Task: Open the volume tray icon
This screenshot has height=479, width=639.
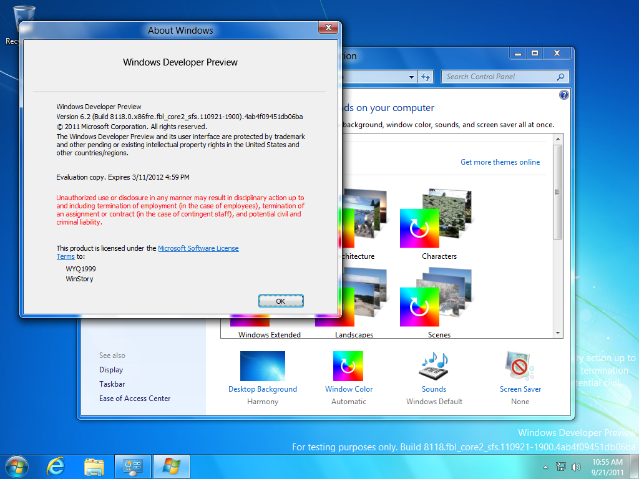Action: click(x=575, y=467)
